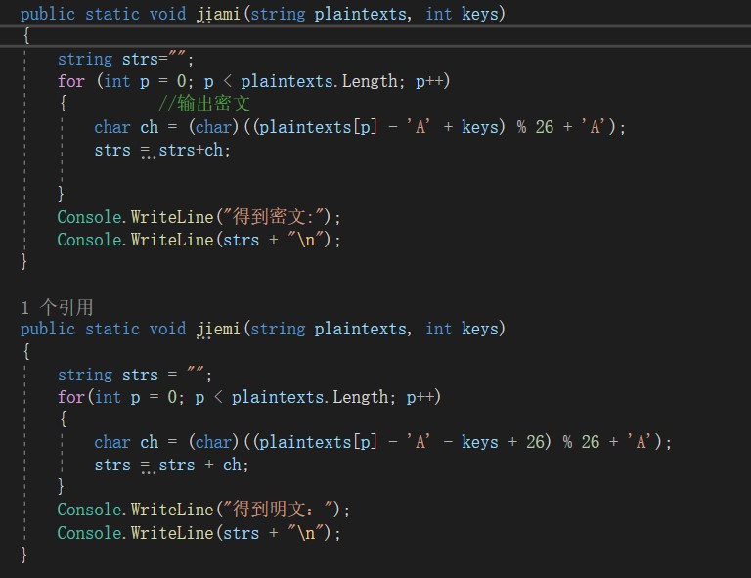
Task: Click "int keys" parameter in jiami signature
Action: click(x=463, y=14)
